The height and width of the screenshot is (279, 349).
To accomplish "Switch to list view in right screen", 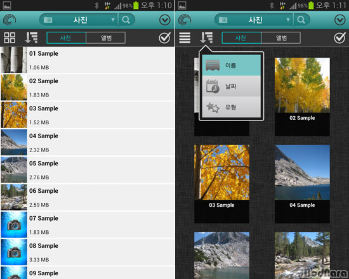I will [185, 37].
